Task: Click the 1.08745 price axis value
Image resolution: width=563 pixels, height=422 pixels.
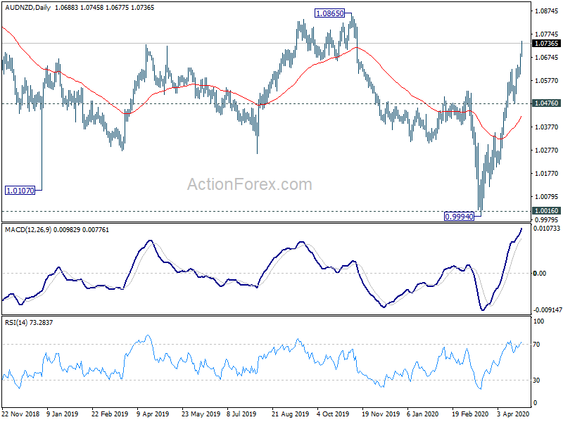Action: pos(547,11)
